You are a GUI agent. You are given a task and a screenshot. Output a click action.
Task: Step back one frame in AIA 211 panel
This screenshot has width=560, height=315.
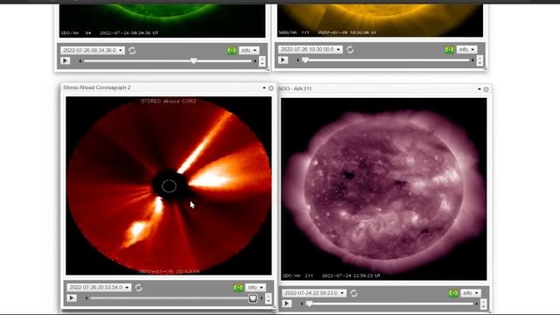(302, 304)
